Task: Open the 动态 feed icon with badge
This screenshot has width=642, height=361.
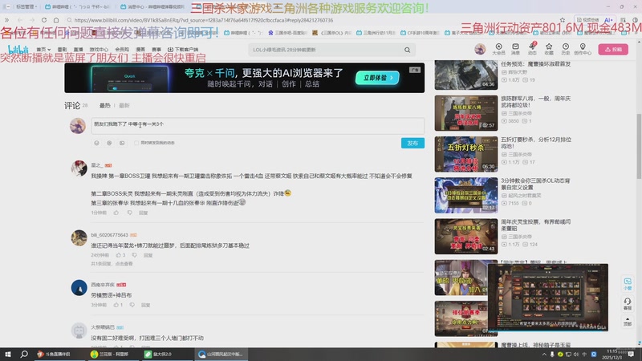Action: (532, 49)
